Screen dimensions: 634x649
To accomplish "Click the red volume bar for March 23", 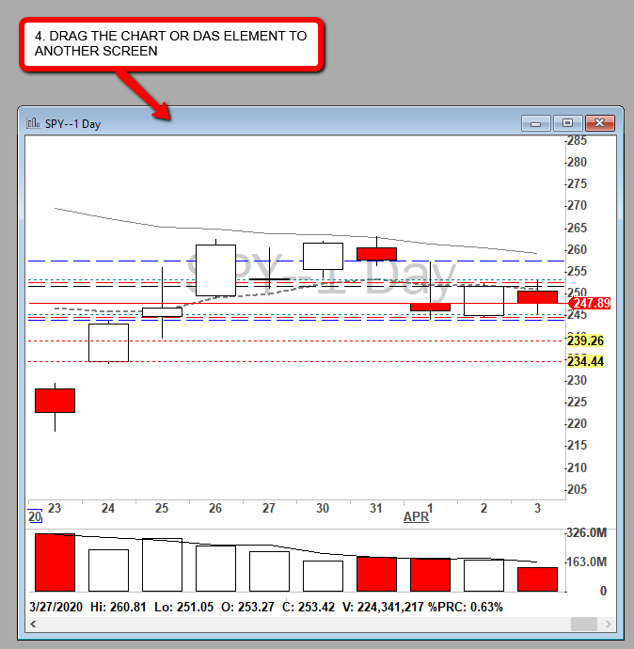I will tap(55, 562).
